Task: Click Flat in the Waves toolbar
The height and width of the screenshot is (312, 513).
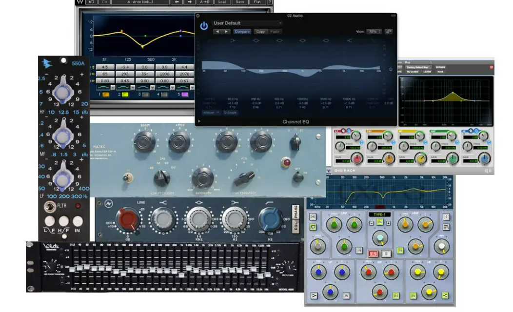Action: click(257, 2)
